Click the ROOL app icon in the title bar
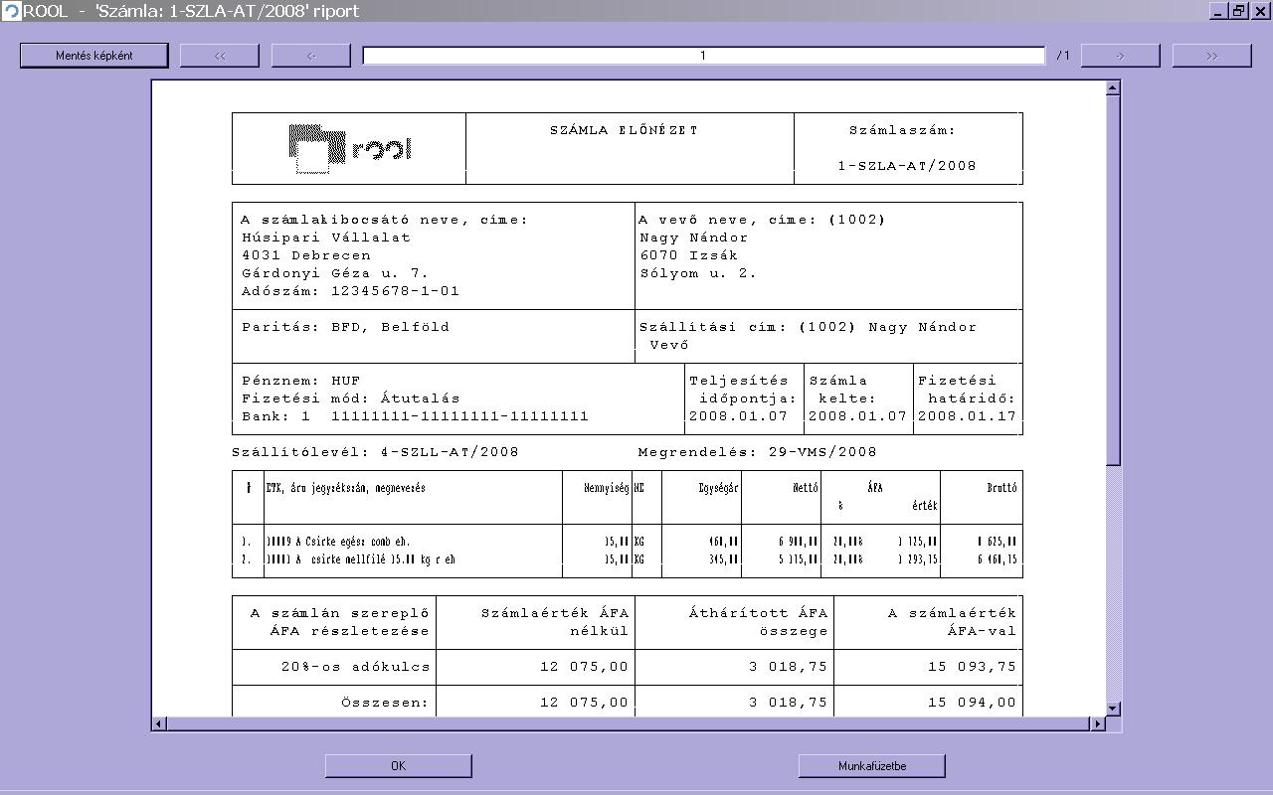 click(11, 11)
